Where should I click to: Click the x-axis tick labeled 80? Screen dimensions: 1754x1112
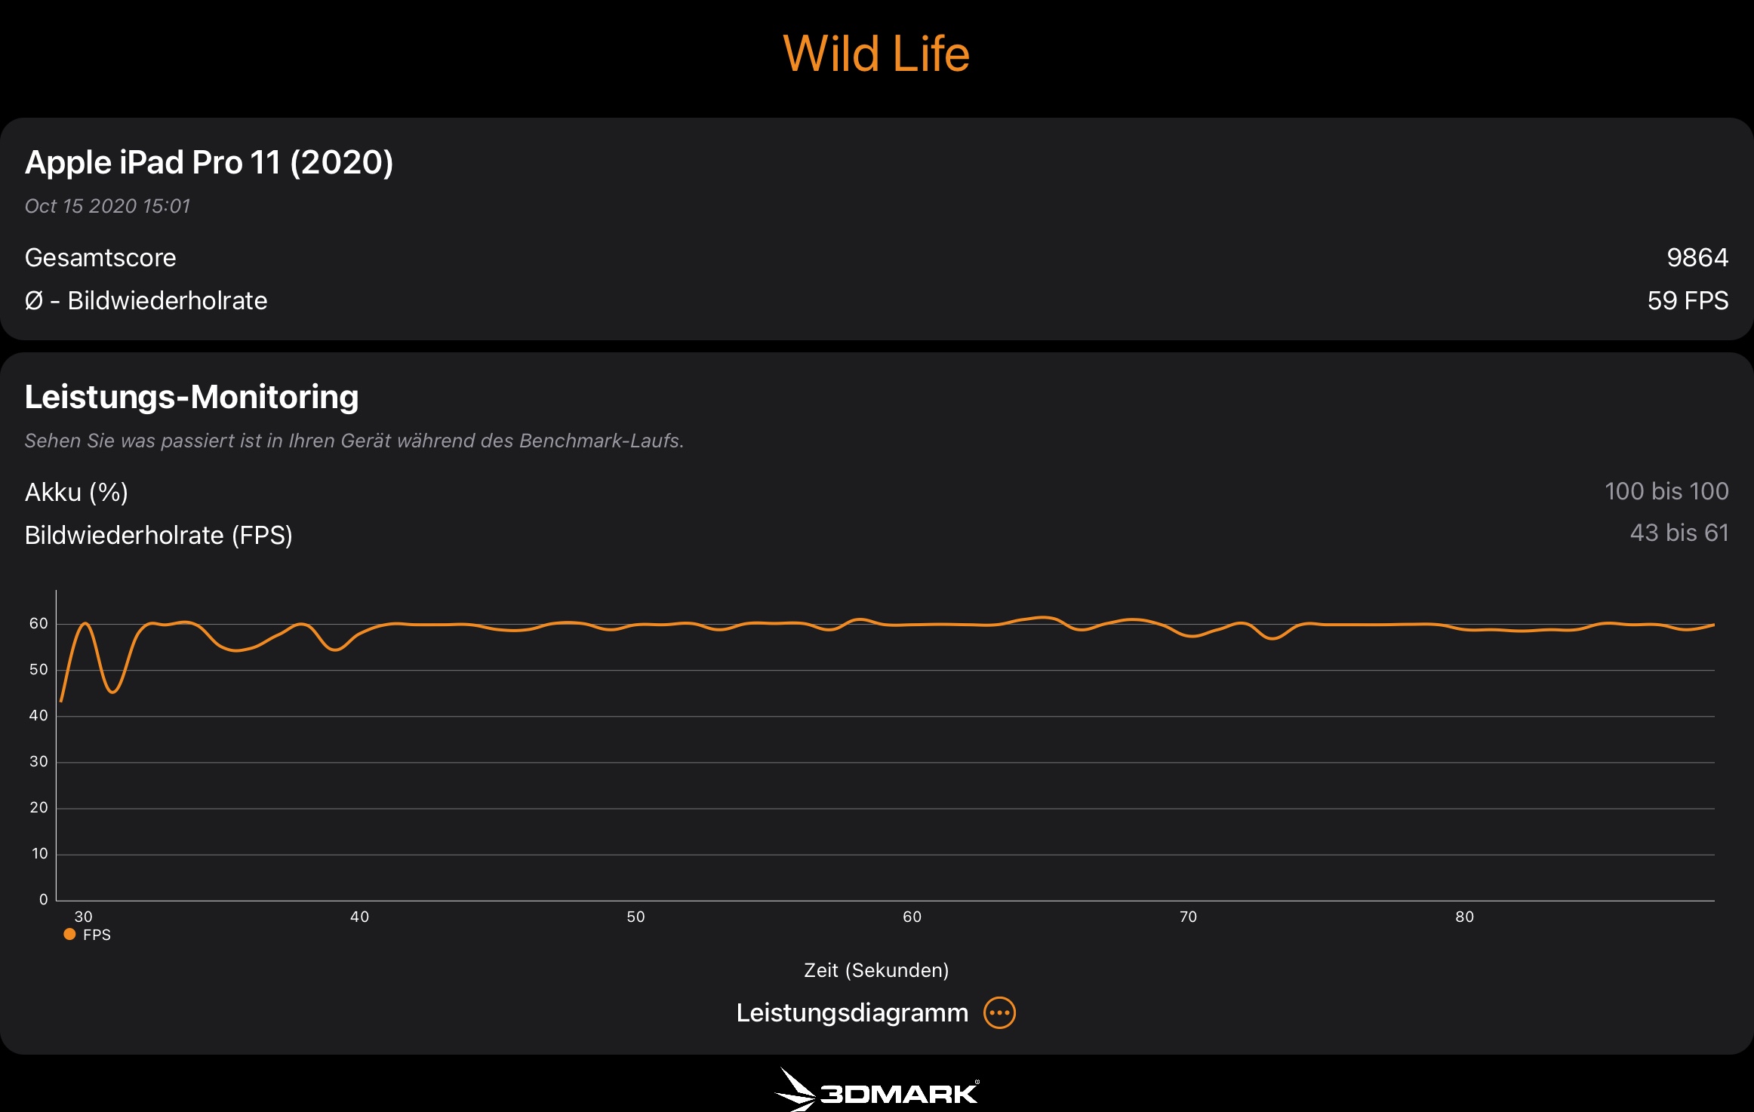(x=1464, y=917)
